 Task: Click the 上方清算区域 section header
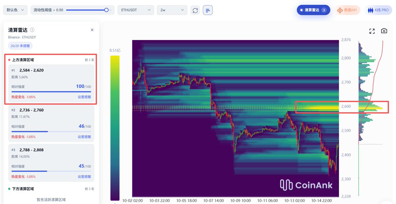pos(23,60)
